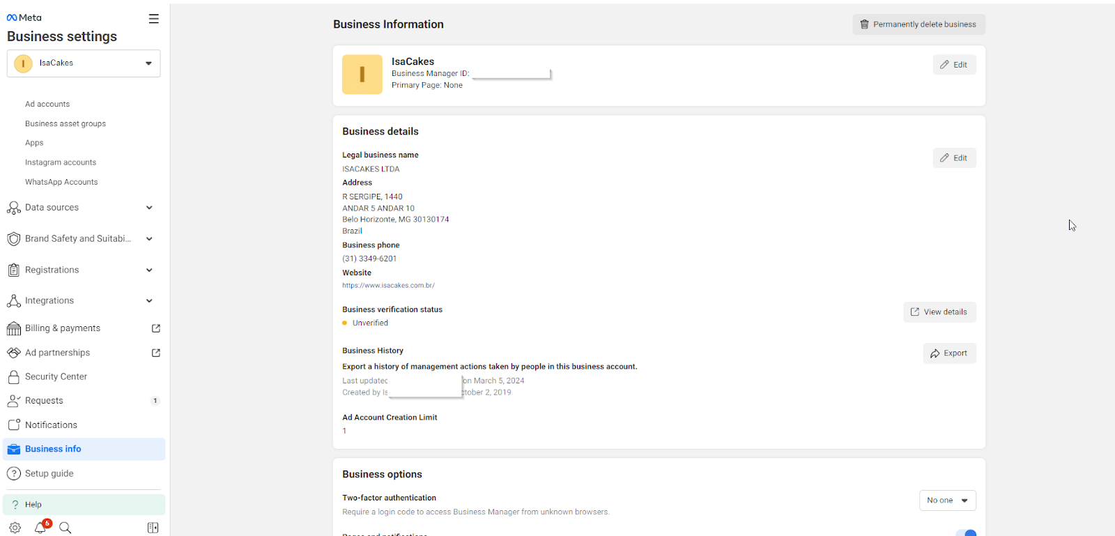Toggle the partially visible notifications switch
The height and width of the screenshot is (536, 1115).
966,533
